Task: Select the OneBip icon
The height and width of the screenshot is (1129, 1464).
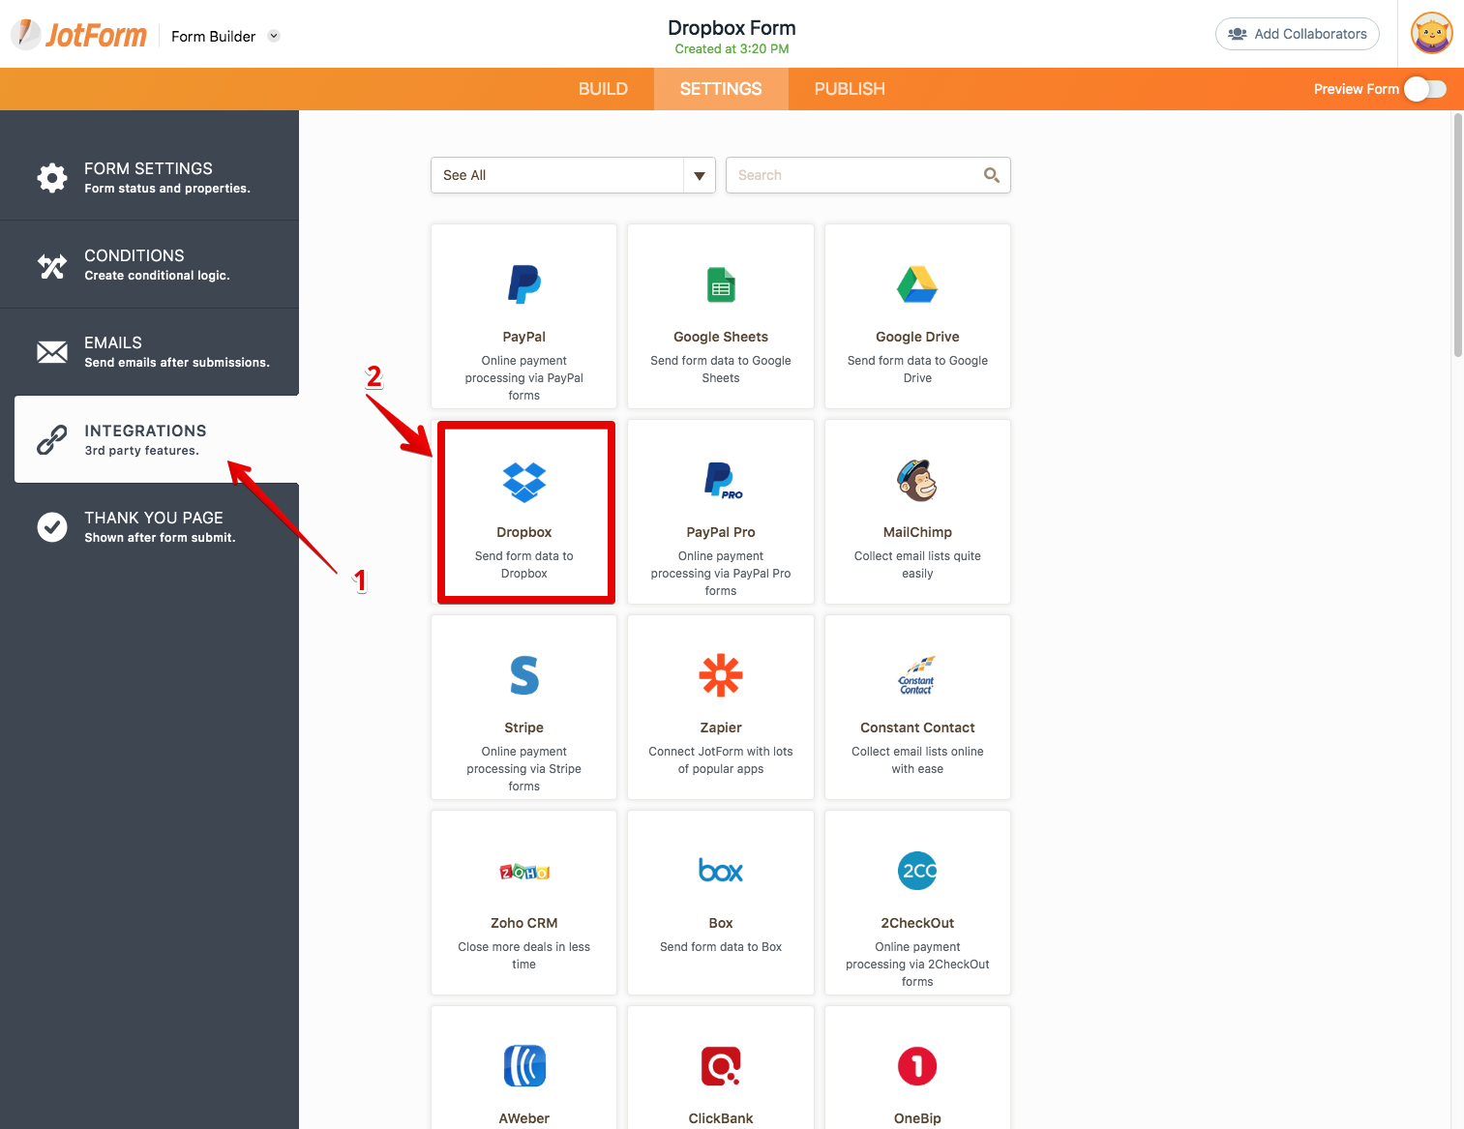Action: [x=917, y=1066]
